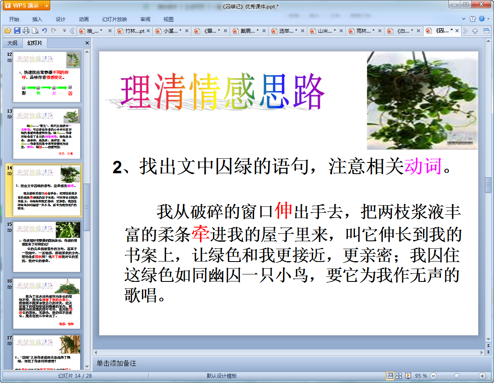
Task: Expand the help dropdown arrow
Action: [488, 19]
